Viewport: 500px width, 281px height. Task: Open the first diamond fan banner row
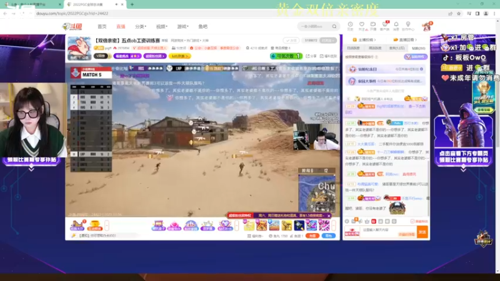pos(386,69)
